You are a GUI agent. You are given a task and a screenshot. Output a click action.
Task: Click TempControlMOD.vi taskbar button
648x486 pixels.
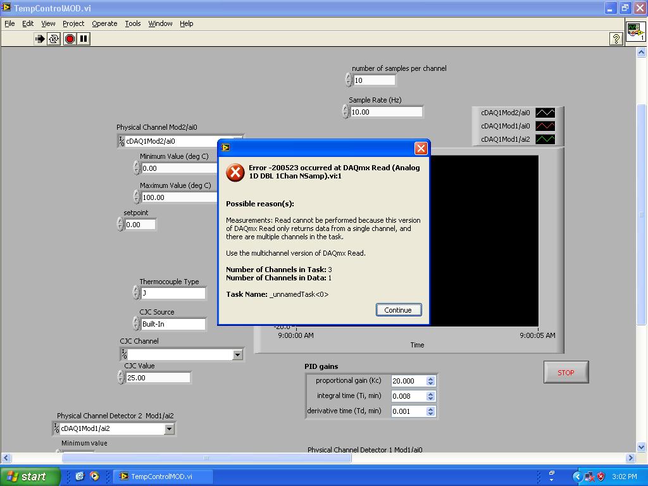click(x=162, y=477)
